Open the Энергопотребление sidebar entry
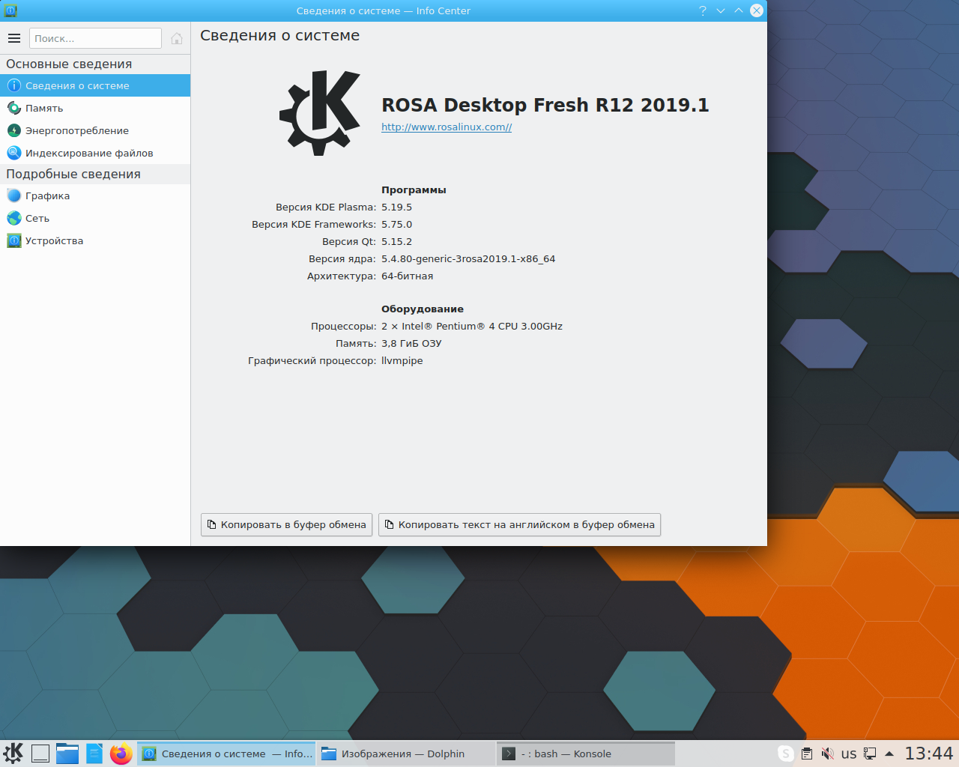This screenshot has height=767, width=959. click(x=95, y=130)
